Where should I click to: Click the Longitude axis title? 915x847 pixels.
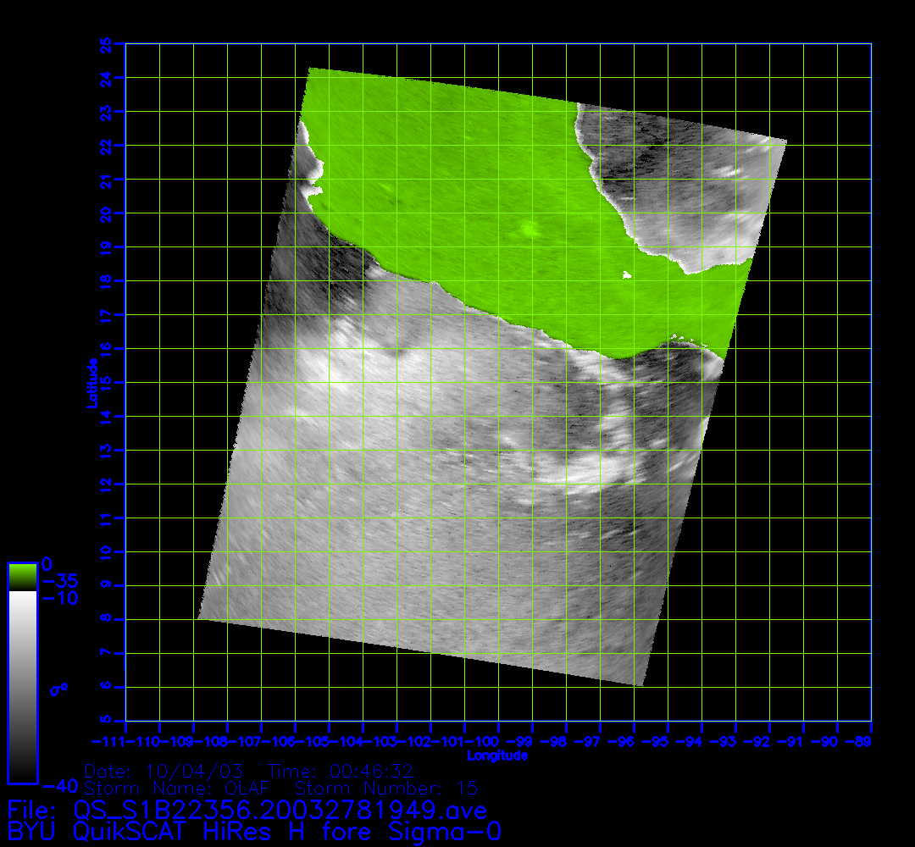click(497, 756)
